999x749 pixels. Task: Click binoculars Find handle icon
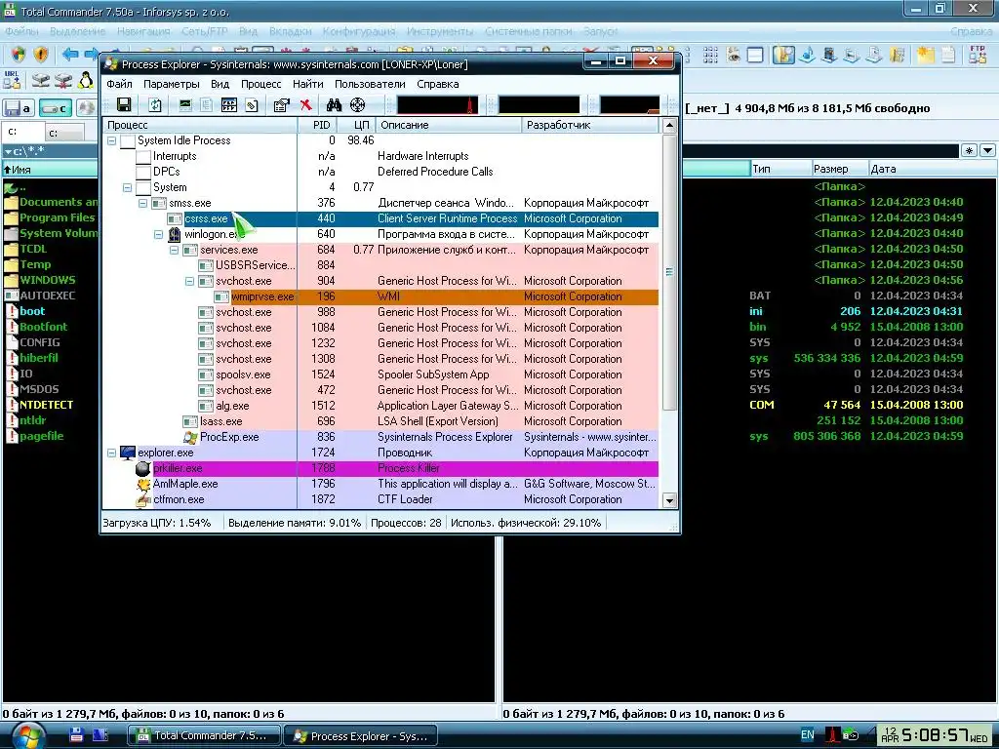pos(334,104)
